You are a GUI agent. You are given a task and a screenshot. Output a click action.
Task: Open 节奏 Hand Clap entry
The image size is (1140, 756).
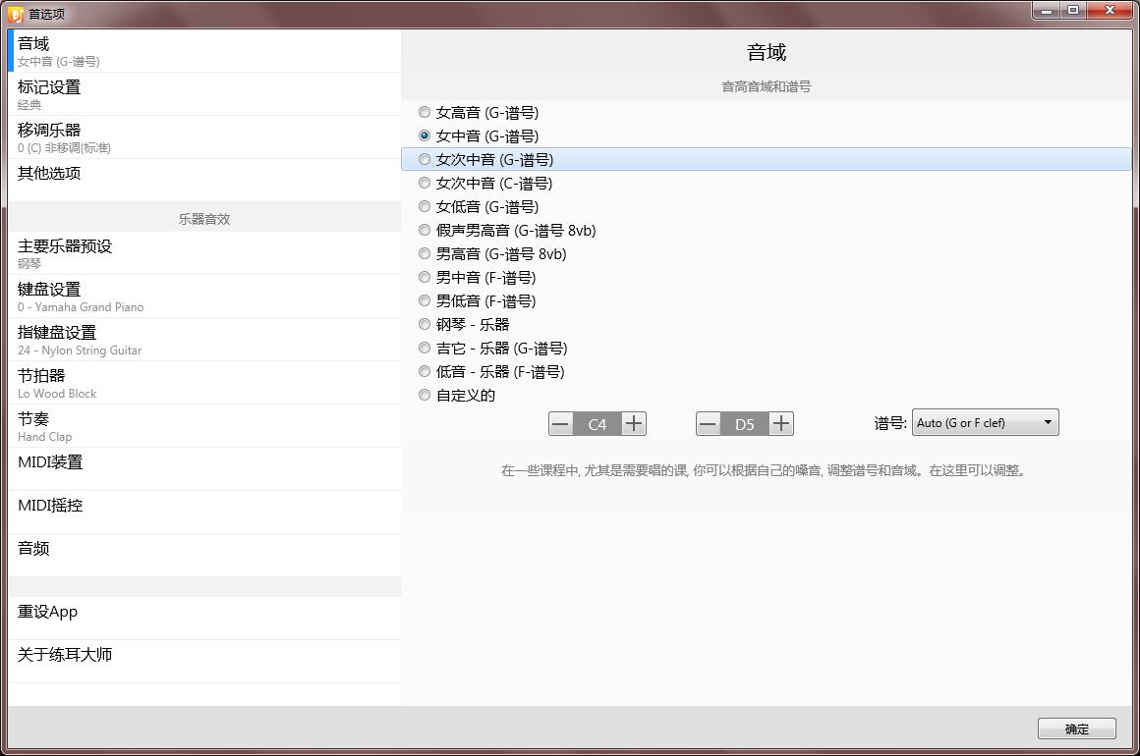[205, 426]
